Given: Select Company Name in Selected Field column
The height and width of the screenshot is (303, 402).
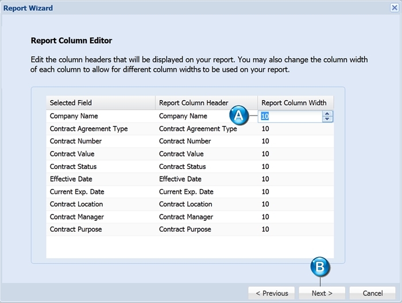Looking at the screenshot, I should point(100,116).
